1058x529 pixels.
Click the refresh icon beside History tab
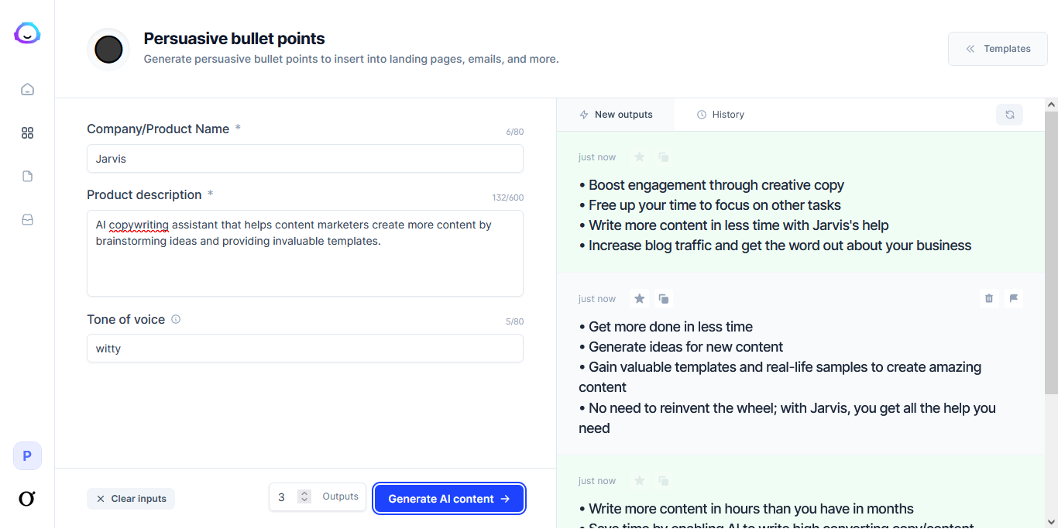click(x=1009, y=115)
